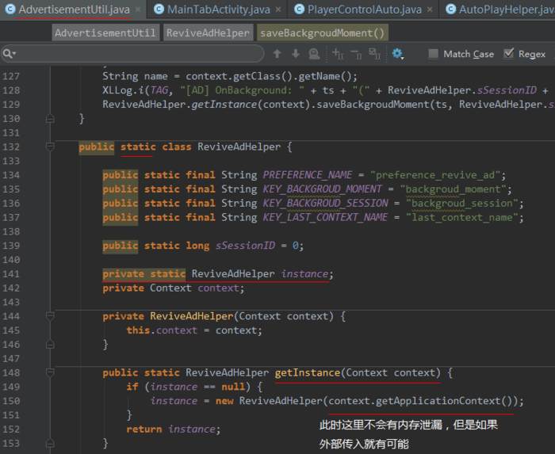This screenshot has height=454, width=555.
Task: Open the search settings gear menu
Action: click(398, 54)
